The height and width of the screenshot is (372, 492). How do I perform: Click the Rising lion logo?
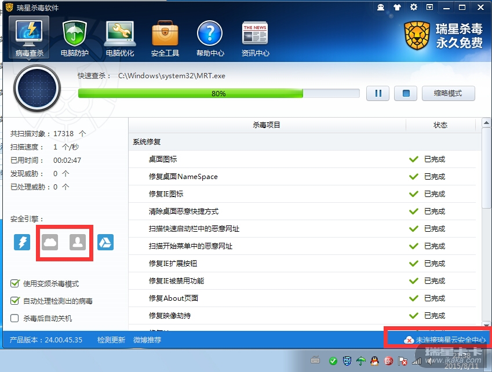(417, 36)
